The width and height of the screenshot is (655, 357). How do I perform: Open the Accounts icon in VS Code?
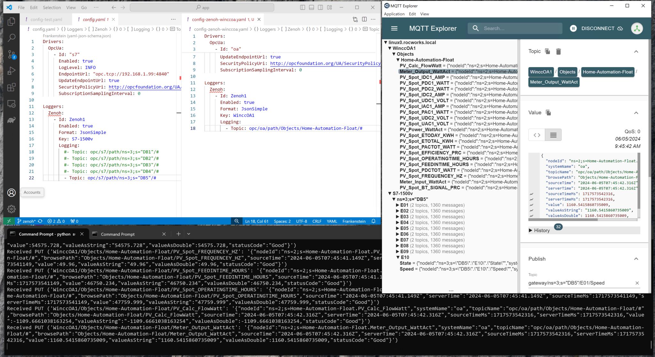pyautogui.click(x=12, y=193)
